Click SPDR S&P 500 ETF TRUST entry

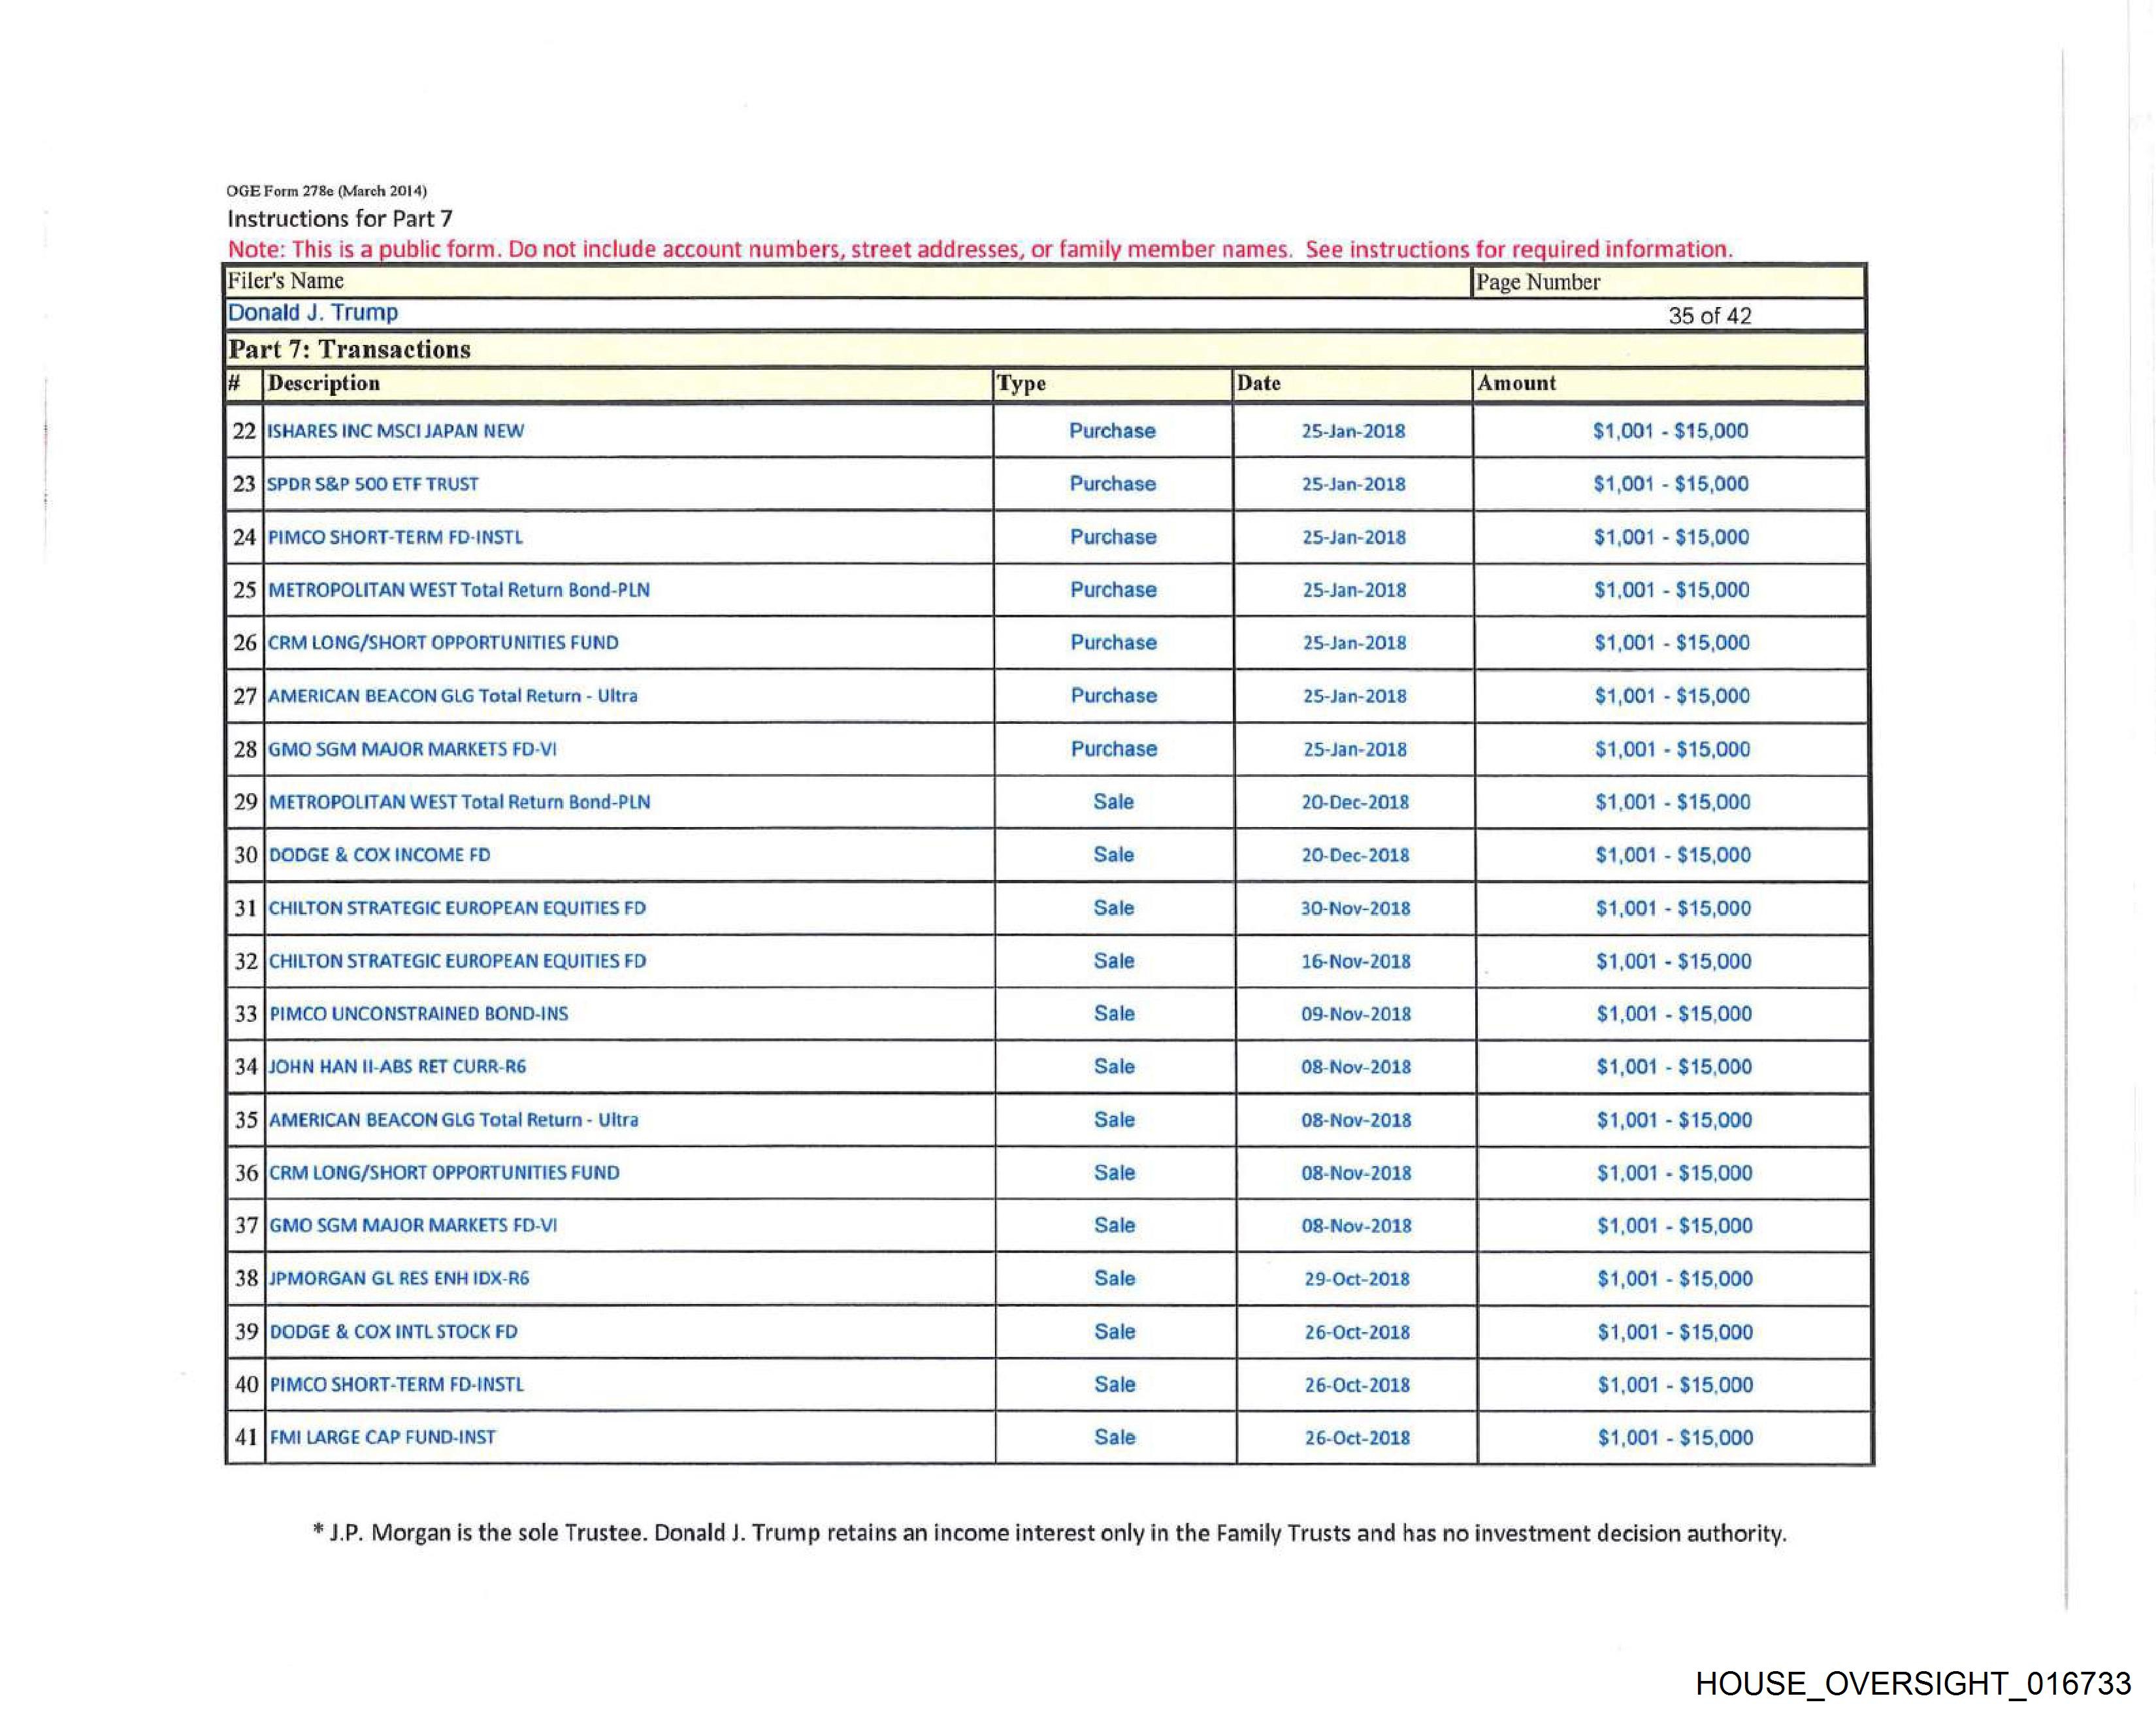[x=373, y=484]
